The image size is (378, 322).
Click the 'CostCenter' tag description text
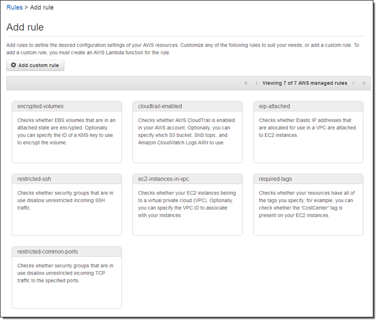(307, 204)
